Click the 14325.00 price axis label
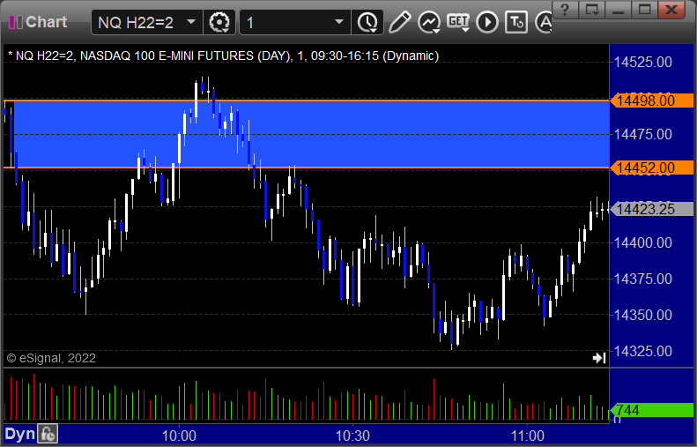Screen dimensions: 697x447 point(642,351)
